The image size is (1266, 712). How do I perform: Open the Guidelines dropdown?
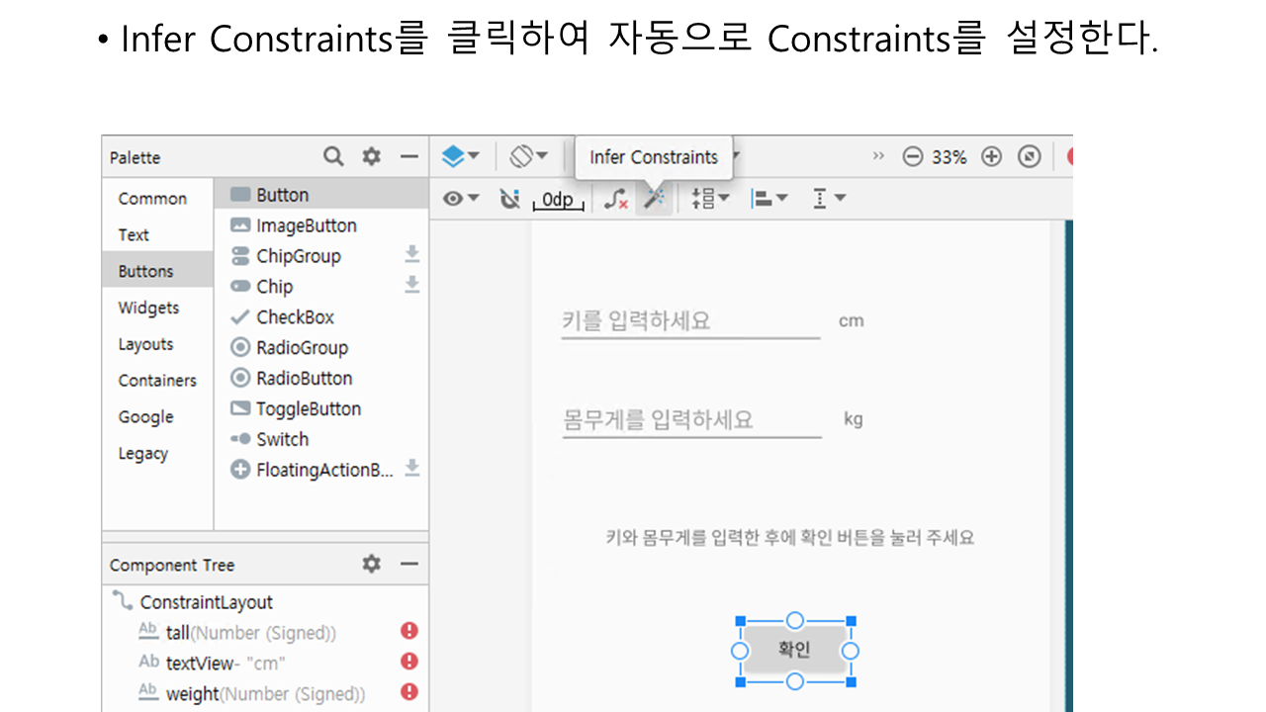(x=828, y=199)
